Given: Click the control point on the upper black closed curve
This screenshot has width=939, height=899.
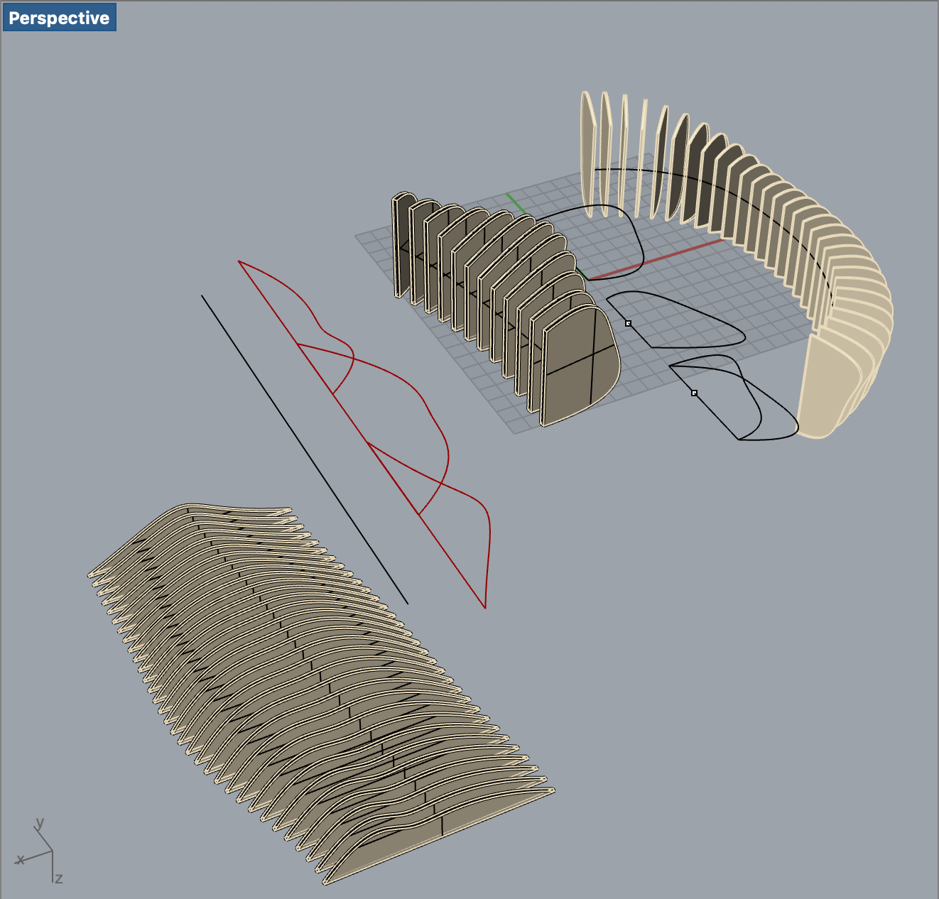Looking at the screenshot, I should 628,323.
